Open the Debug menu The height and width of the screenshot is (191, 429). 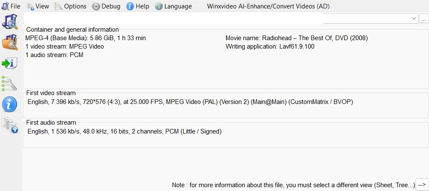tap(106, 6)
